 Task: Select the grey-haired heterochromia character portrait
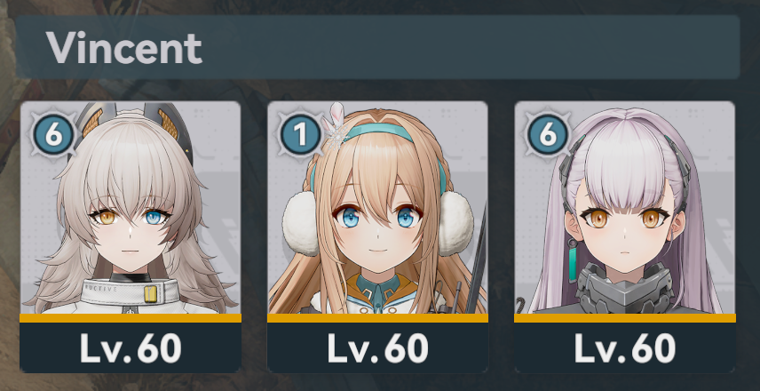tap(131, 208)
